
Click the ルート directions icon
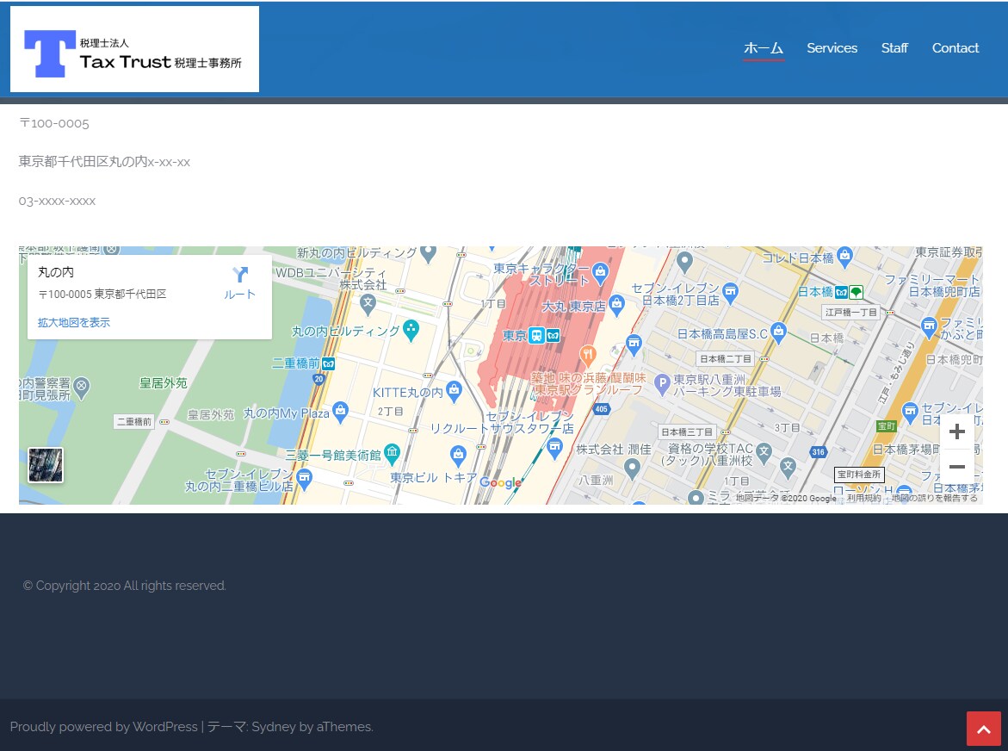click(240, 276)
